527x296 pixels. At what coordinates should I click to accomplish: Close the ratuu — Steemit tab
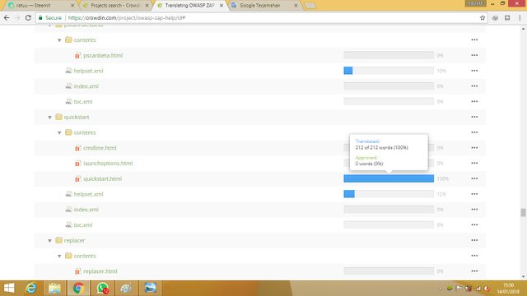[72, 6]
